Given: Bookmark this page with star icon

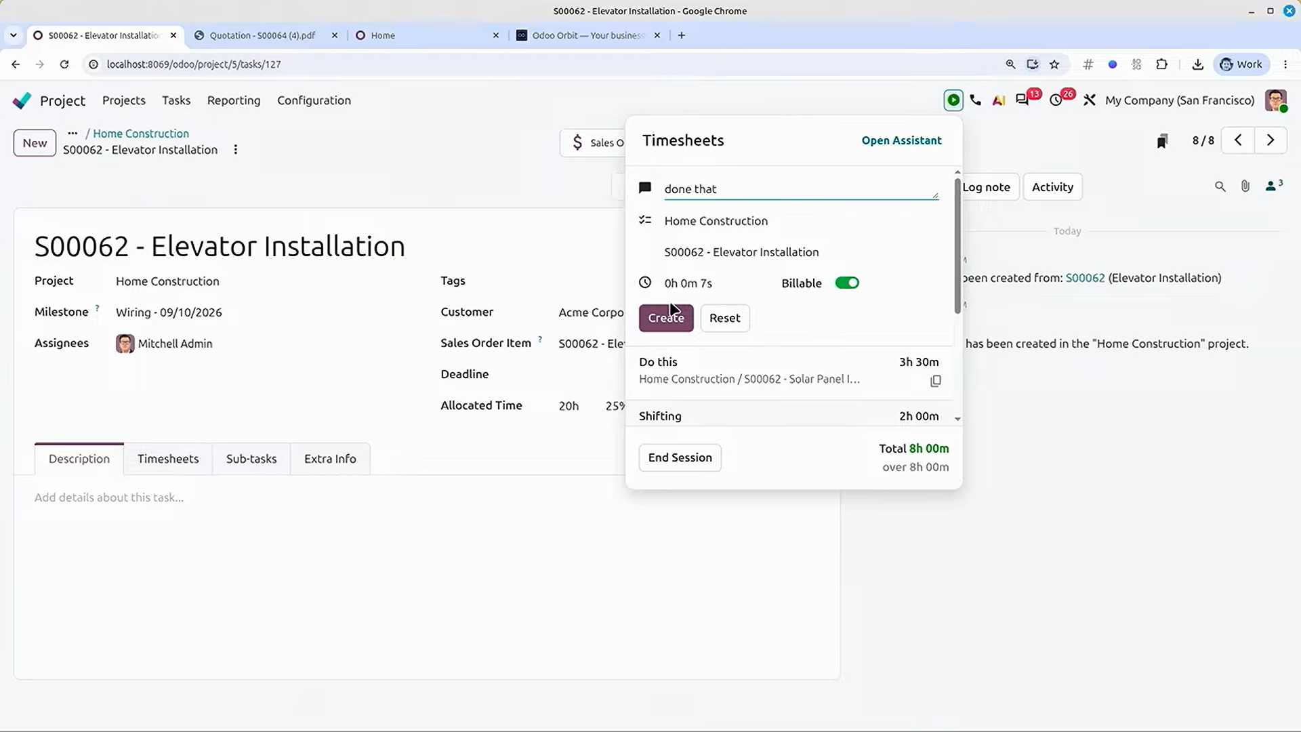Looking at the screenshot, I should click(x=1054, y=64).
